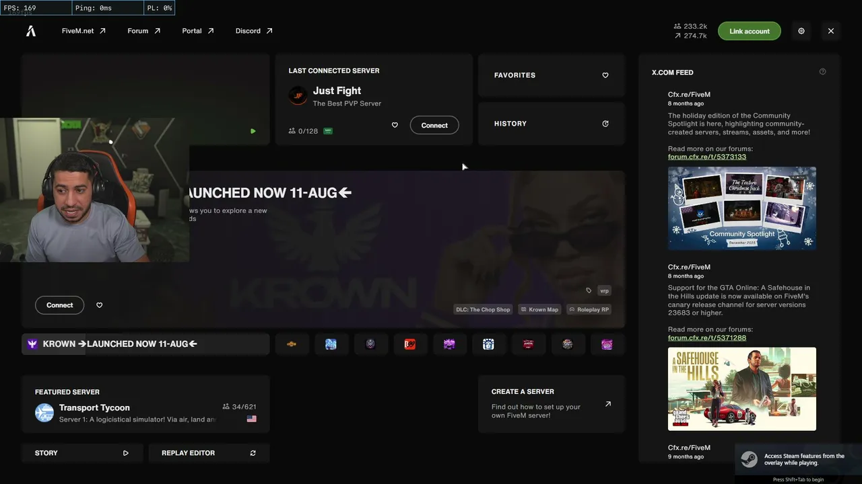Click the Transport Tycoon airplane icon

point(44,413)
